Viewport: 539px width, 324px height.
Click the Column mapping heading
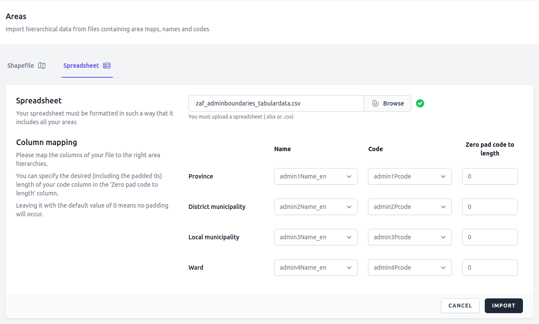tap(46, 142)
